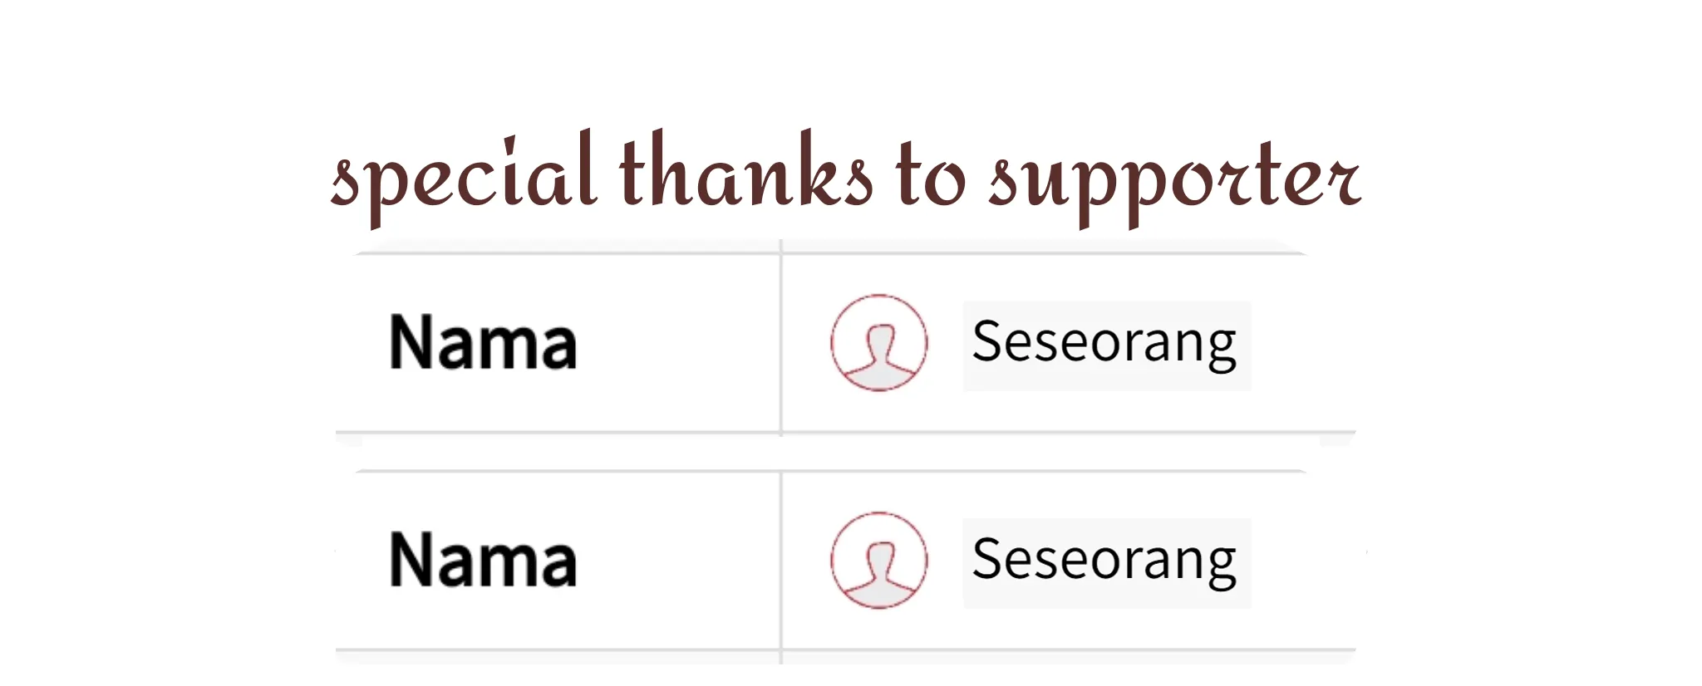Click empty space right of the top Seseorang tag
This screenshot has width=1702, height=686.
click(x=1305, y=344)
